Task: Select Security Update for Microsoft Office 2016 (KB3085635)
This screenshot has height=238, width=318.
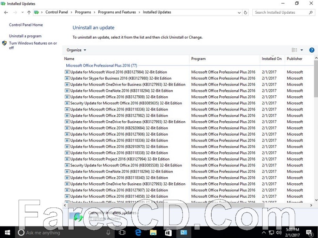Action: pos(126,103)
